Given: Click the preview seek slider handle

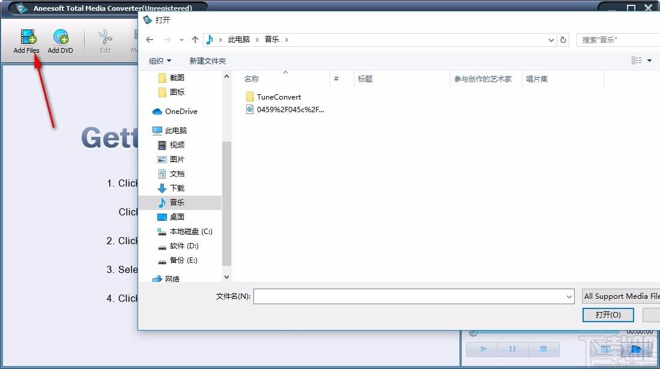Looking at the screenshot, I should [473, 333].
